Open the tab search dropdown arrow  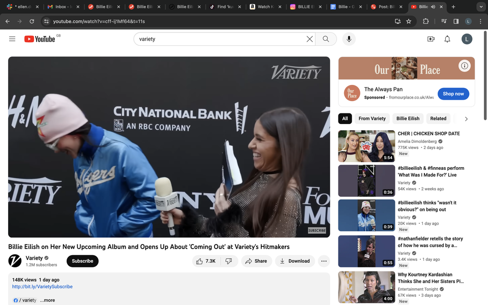click(481, 7)
